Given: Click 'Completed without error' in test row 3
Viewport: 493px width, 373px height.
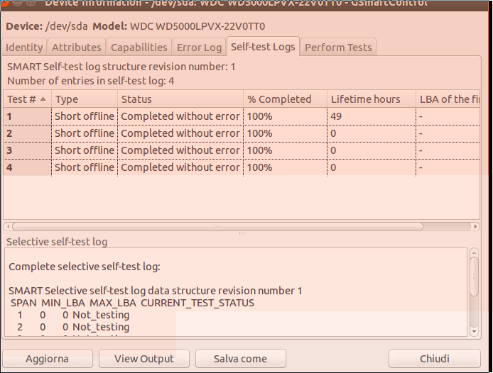Looking at the screenshot, I should pyautogui.click(x=180, y=150).
